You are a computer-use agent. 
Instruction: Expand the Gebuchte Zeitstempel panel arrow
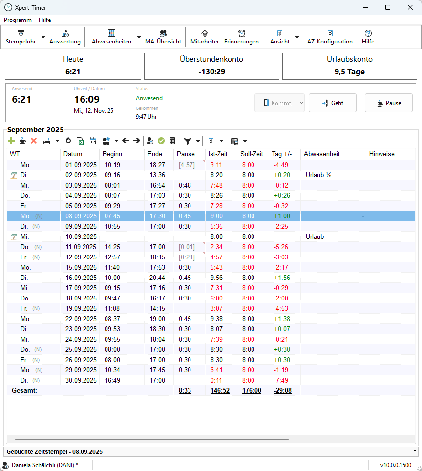coord(415,451)
